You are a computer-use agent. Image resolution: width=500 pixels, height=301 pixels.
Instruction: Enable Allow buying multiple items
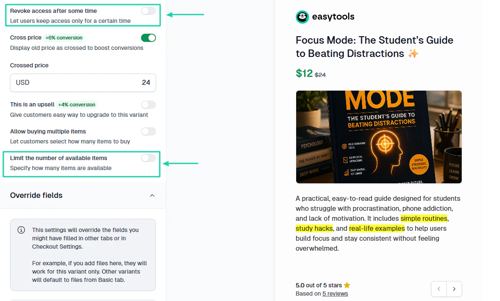click(x=149, y=131)
